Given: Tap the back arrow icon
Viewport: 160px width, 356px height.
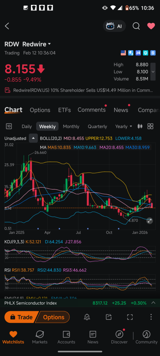Looking at the screenshot, I should click(x=7, y=26).
